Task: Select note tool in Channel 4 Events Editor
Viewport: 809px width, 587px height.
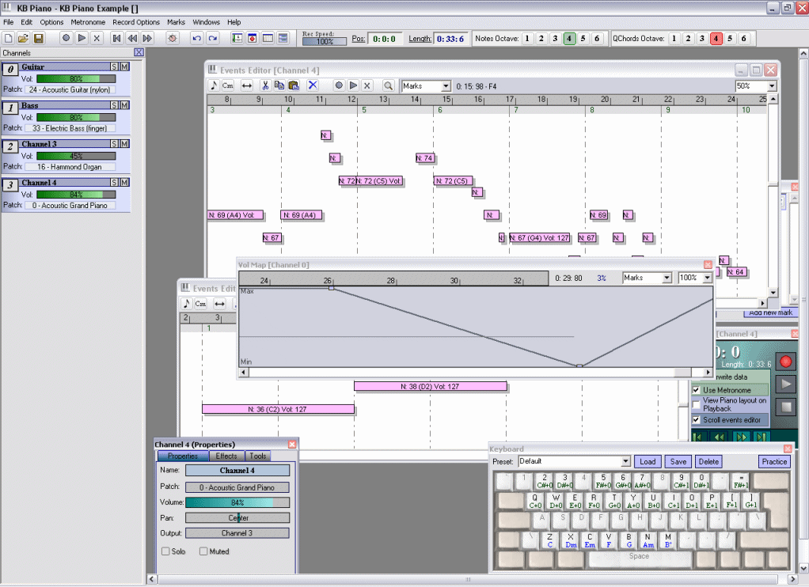Action: pos(214,85)
